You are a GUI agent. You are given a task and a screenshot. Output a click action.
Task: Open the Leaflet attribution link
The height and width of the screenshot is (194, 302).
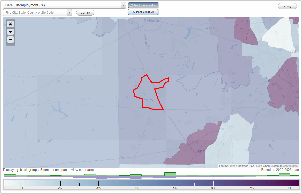click(x=223, y=166)
